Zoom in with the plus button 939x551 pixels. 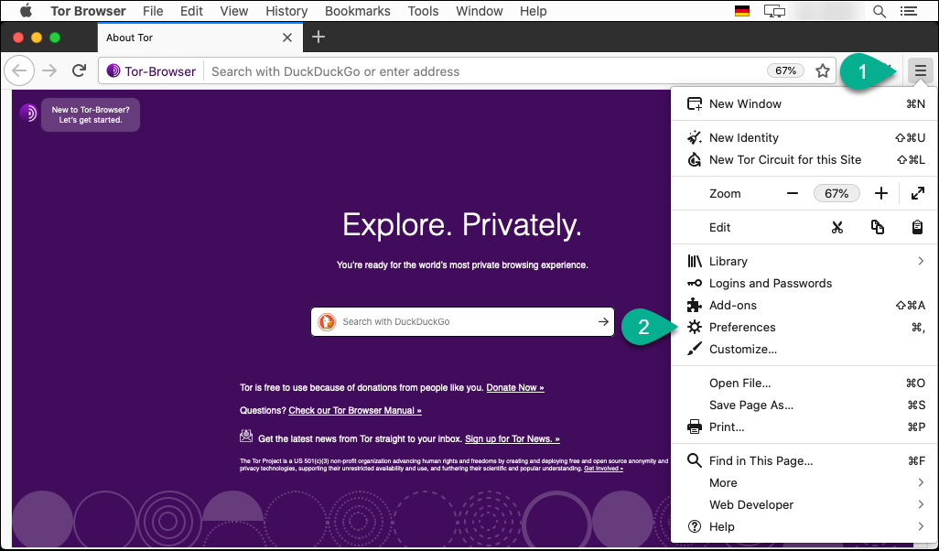coord(880,193)
